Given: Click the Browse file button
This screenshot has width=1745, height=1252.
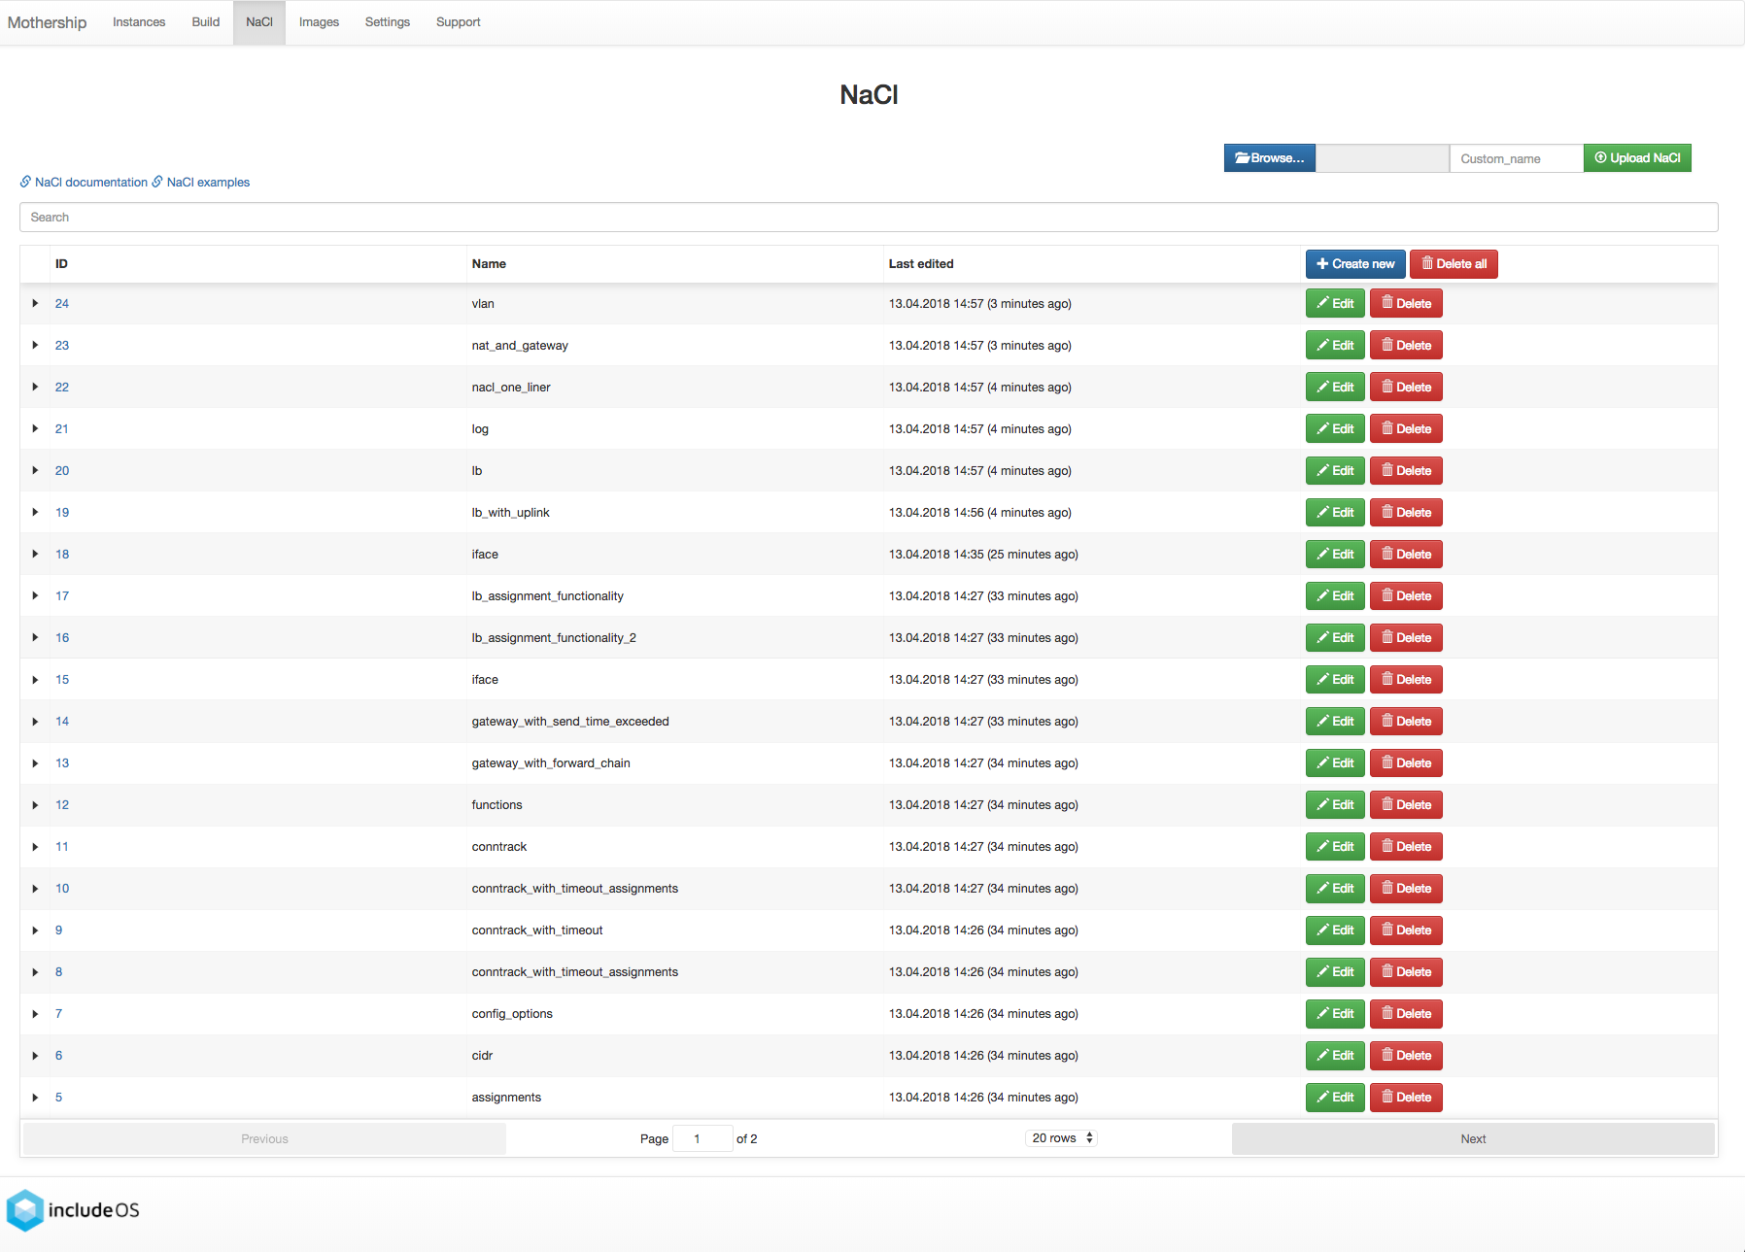Looking at the screenshot, I should [1269, 158].
